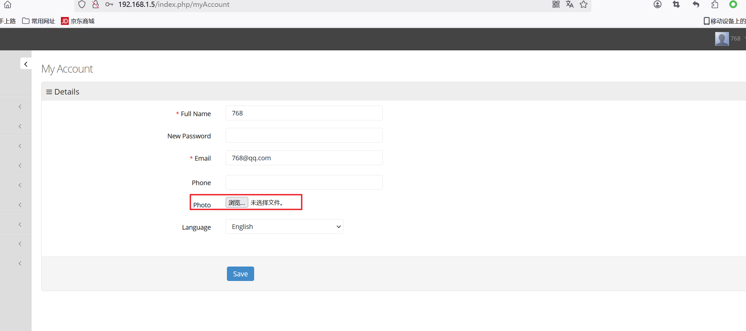This screenshot has width=746, height=331.
Task: Click the screenshot crop icon
Action: [676, 5]
